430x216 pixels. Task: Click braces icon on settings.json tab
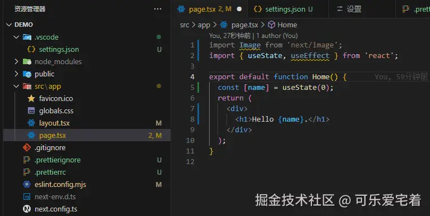tap(258, 9)
